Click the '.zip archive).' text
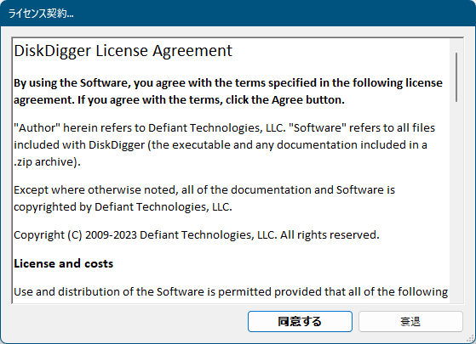This screenshot has width=476, height=344. [47, 161]
